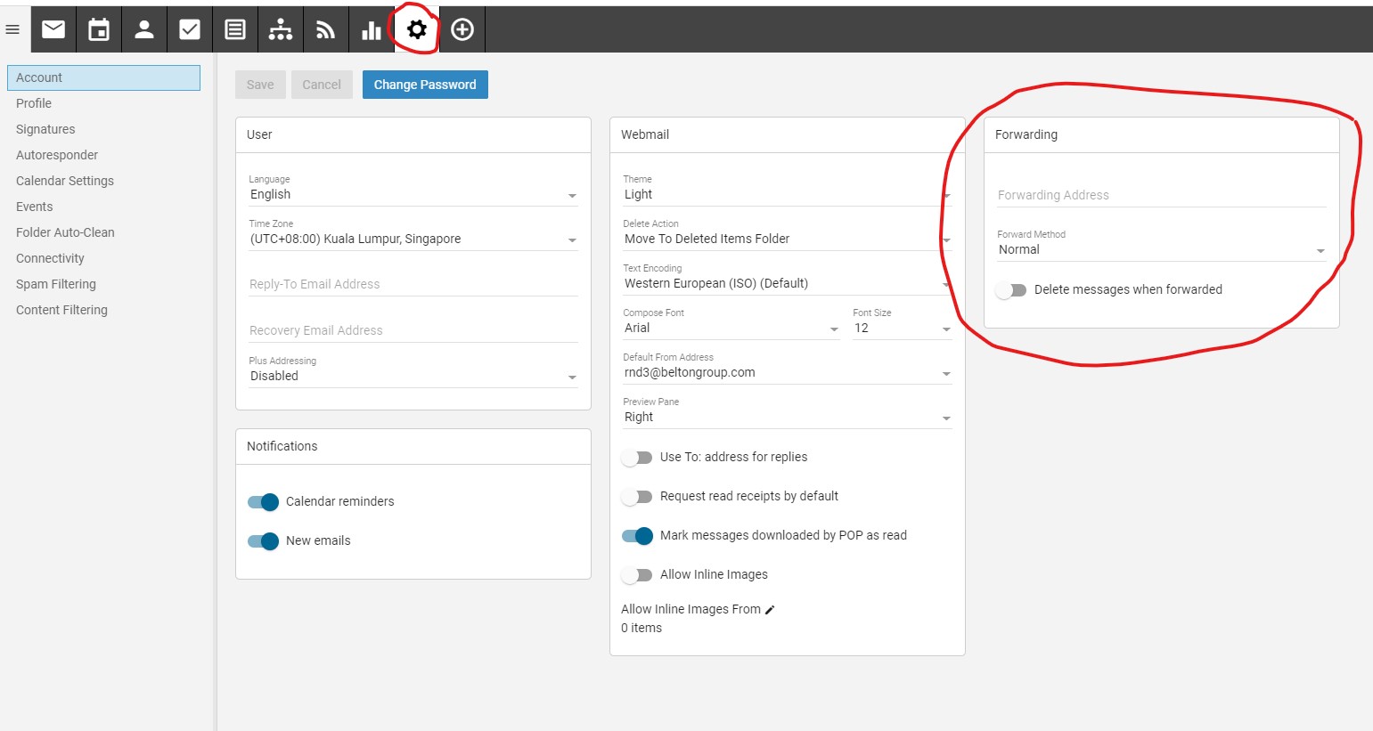
Task: Click the '0 items' text
Action: tap(642, 628)
